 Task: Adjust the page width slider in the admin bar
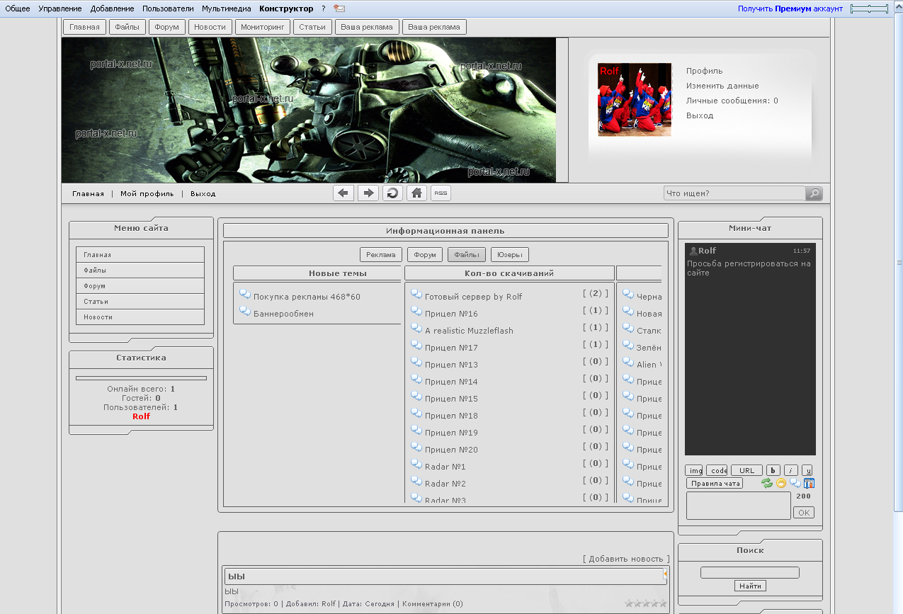click(869, 8)
